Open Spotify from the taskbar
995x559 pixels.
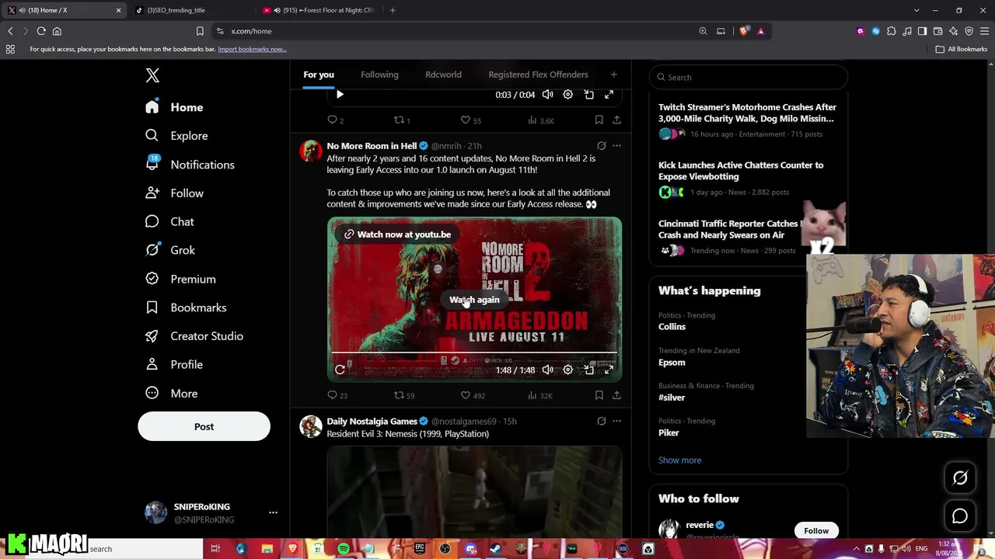coord(344,549)
